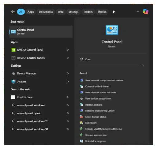Expand control panel open suggestion chevron
This screenshot has width=157, height=149.
68,113
